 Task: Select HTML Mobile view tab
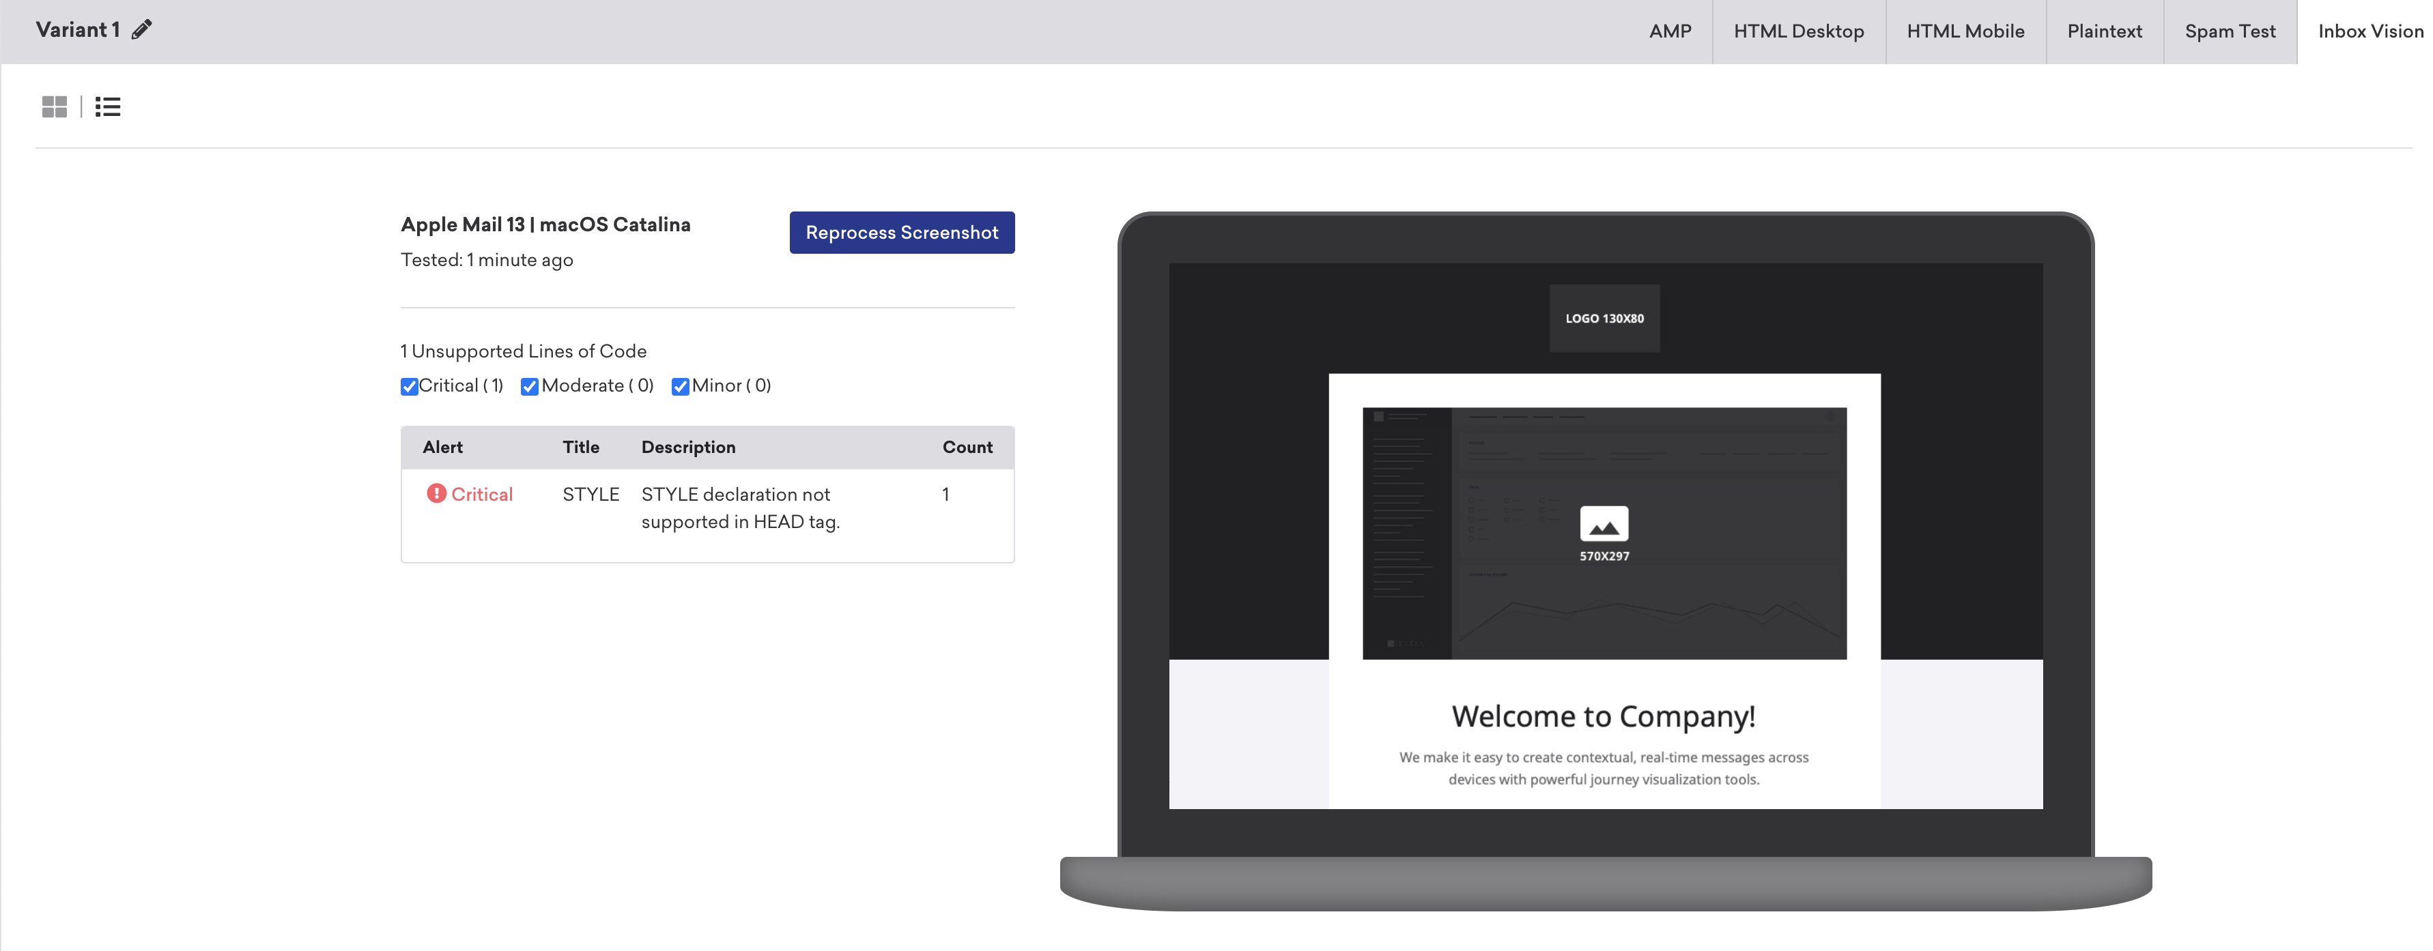pyautogui.click(x=1965, y=31)
